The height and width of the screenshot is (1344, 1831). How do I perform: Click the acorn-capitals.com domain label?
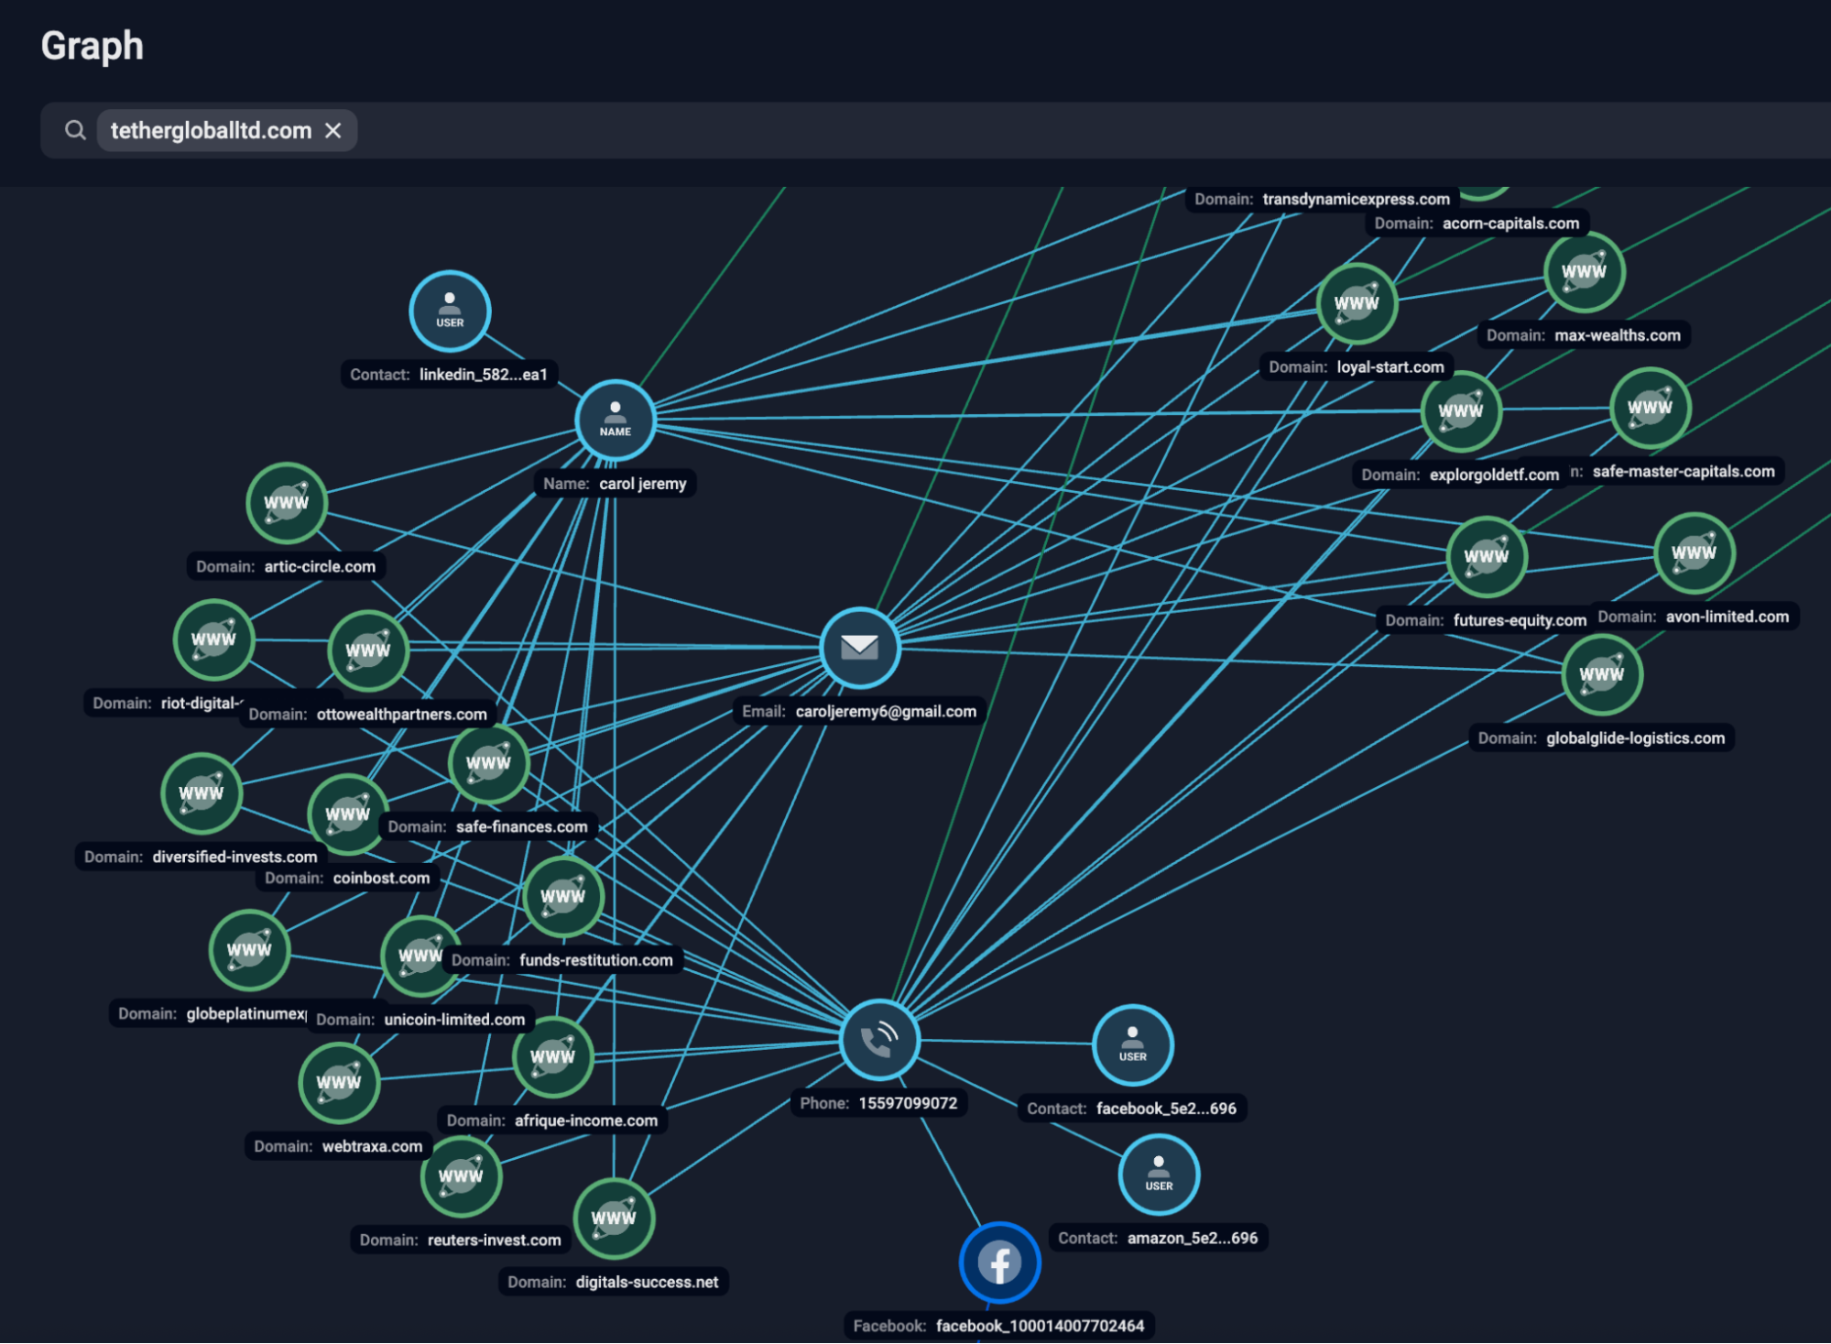pyautogui.click(x=1477, y=224)
